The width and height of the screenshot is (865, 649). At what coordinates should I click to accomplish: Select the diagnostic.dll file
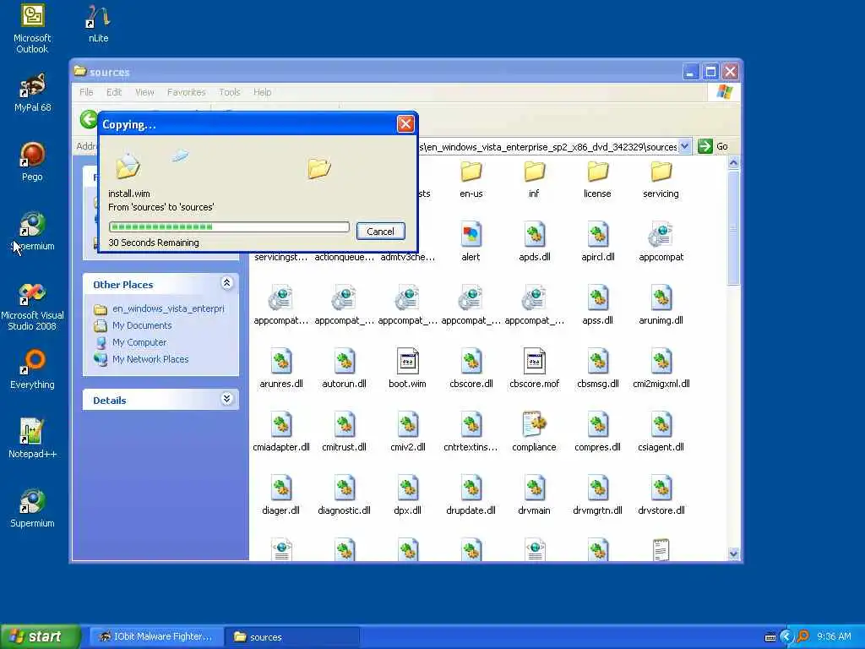345,495
